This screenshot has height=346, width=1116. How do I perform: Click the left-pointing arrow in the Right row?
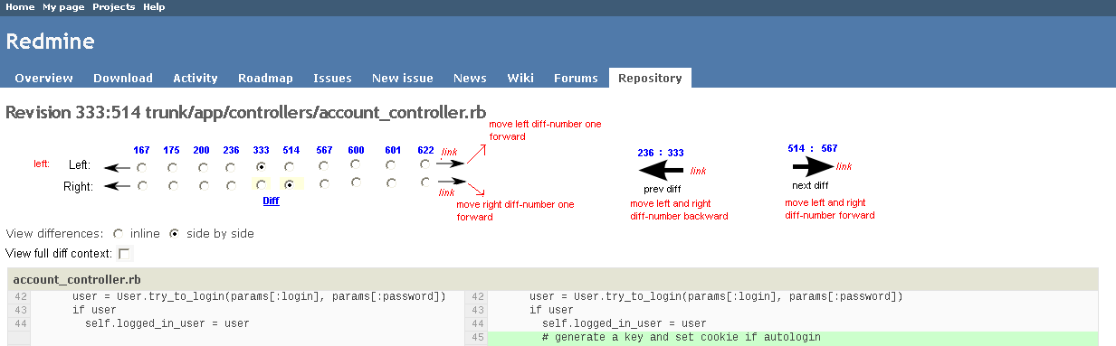click(117, 186)
